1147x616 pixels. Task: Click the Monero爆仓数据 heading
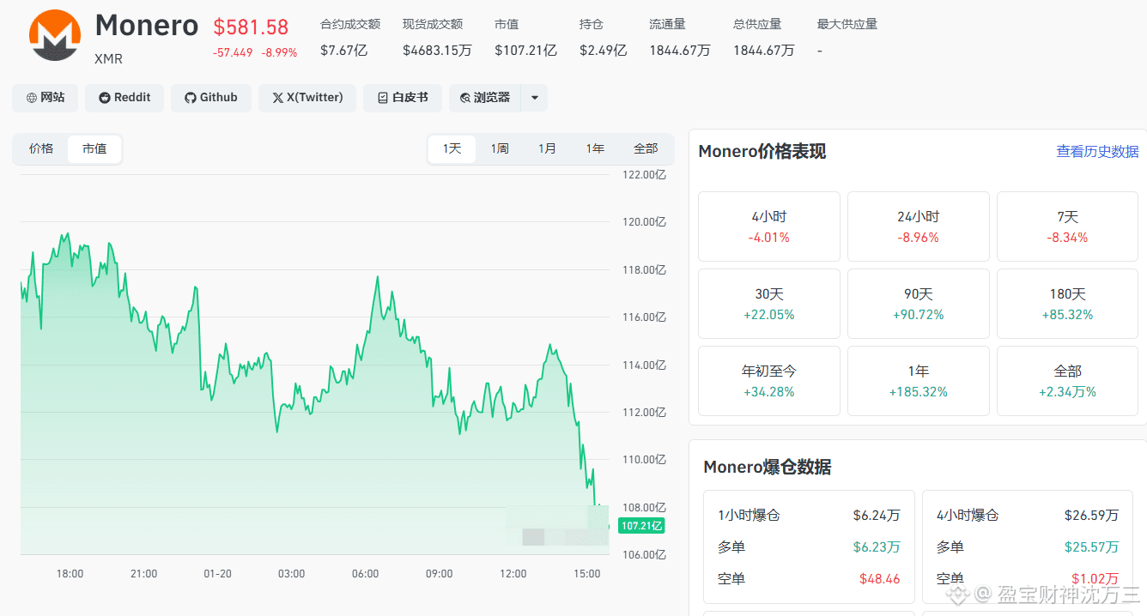click(x=768, y=467)
